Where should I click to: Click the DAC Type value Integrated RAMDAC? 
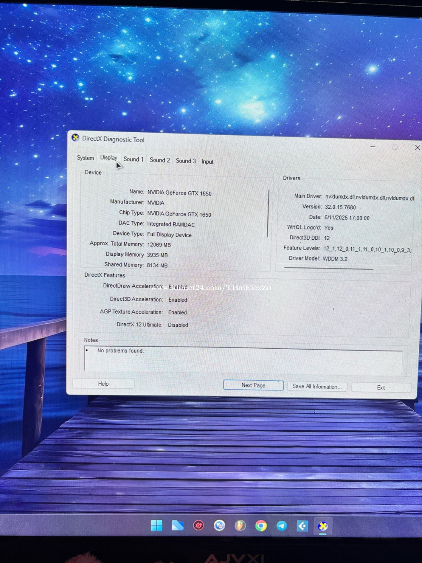point(171,224)
